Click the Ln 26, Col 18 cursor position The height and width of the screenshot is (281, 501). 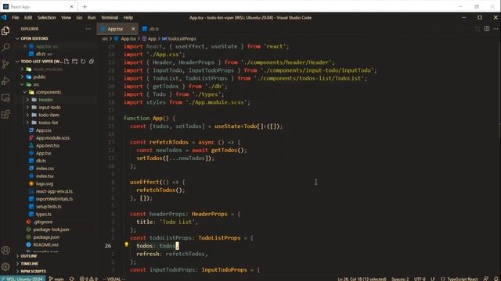pos(362,279)
